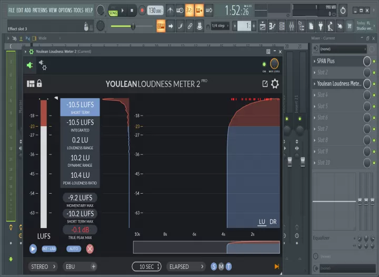Screen dimensions: 379x277
Task: Toggle the S short-term graph button
Action: coord(214,266)
